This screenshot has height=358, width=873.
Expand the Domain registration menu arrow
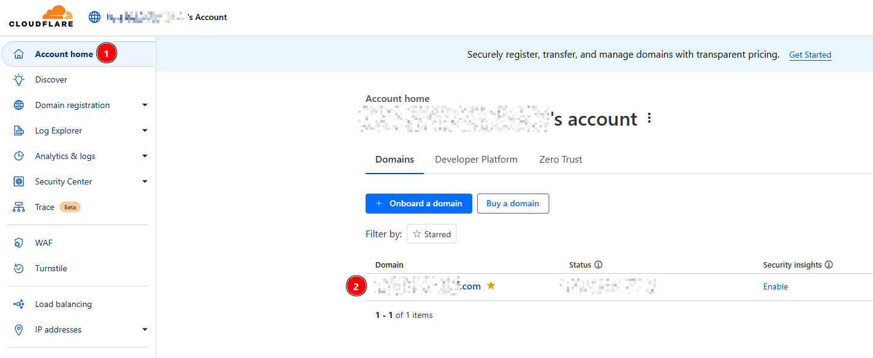click(x=145, y=105)
